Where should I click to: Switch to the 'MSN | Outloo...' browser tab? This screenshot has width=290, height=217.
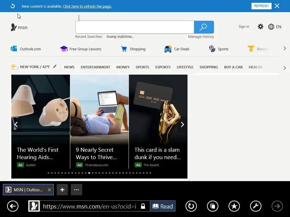[28, 190]
